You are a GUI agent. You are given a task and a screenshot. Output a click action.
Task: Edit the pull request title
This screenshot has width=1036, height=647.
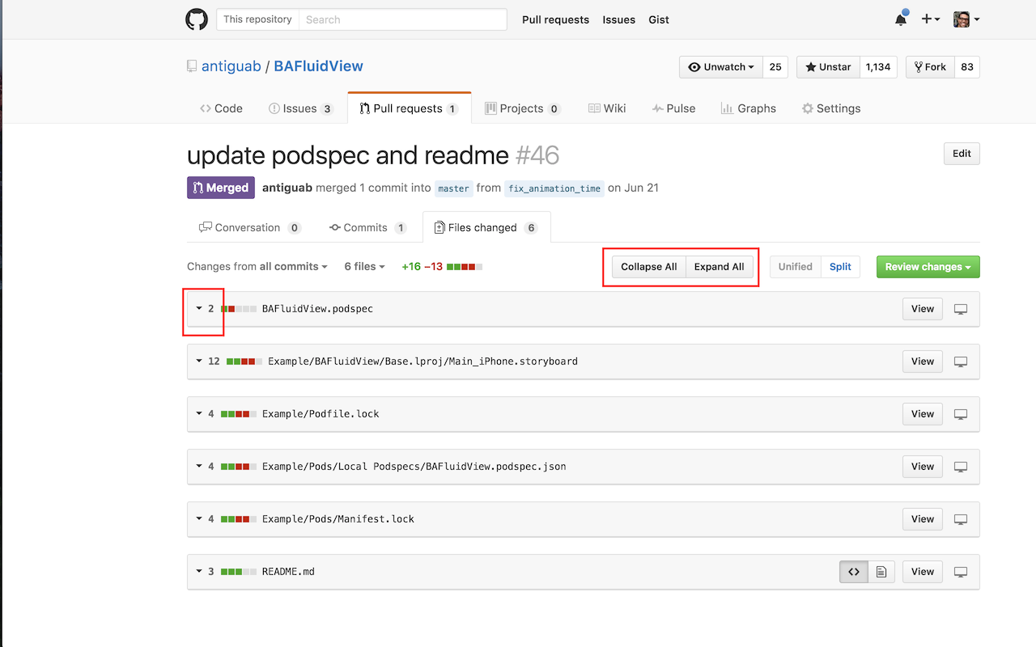962,154
